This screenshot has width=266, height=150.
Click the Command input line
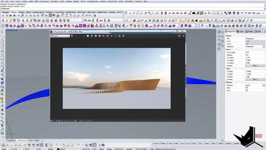[x=133, y=8]
